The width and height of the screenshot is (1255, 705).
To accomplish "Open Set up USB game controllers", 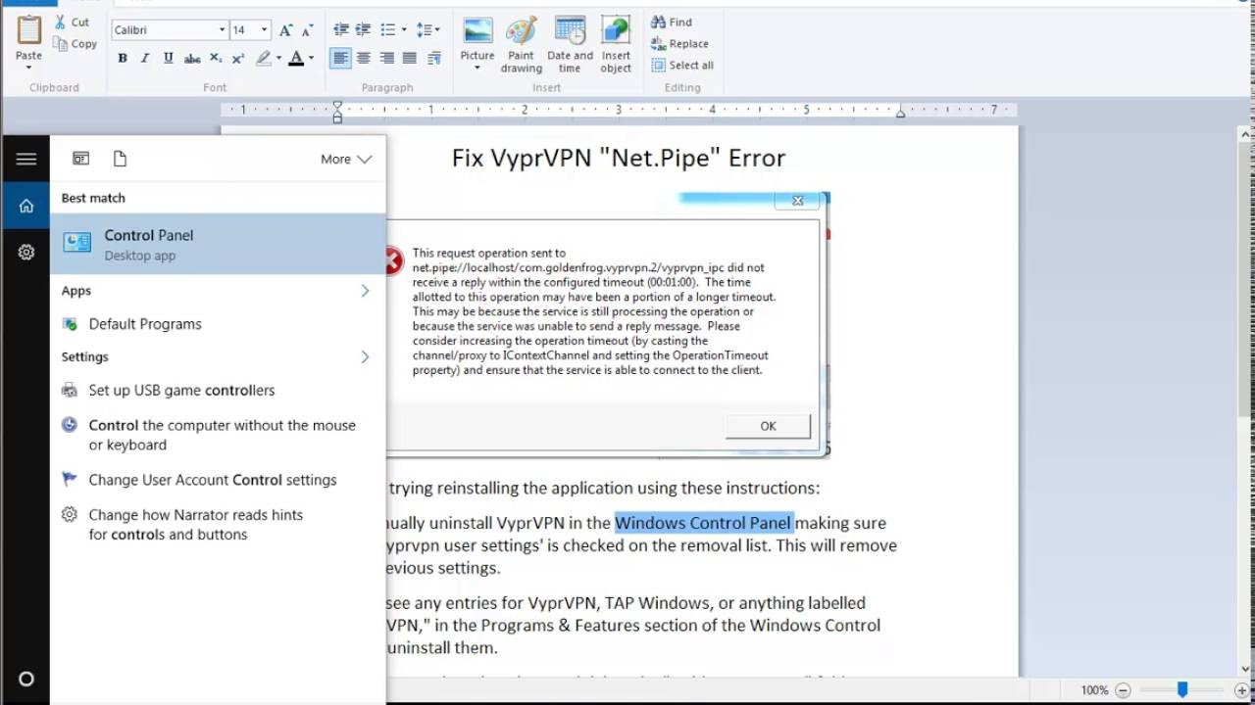I will click(x=218, y=390).
